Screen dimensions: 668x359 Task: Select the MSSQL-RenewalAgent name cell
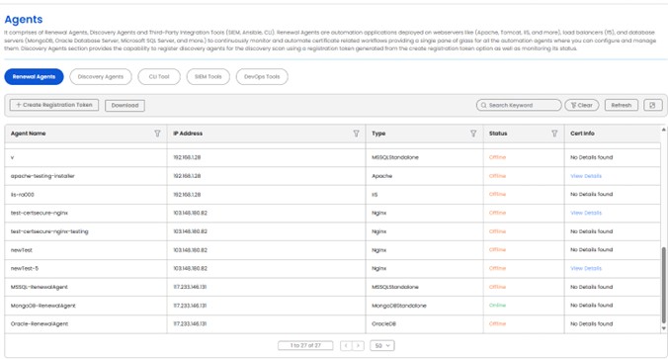[x=40, y=287]
